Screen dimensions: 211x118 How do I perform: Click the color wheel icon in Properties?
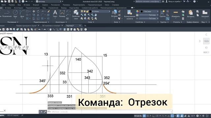(x=137, y=11)
